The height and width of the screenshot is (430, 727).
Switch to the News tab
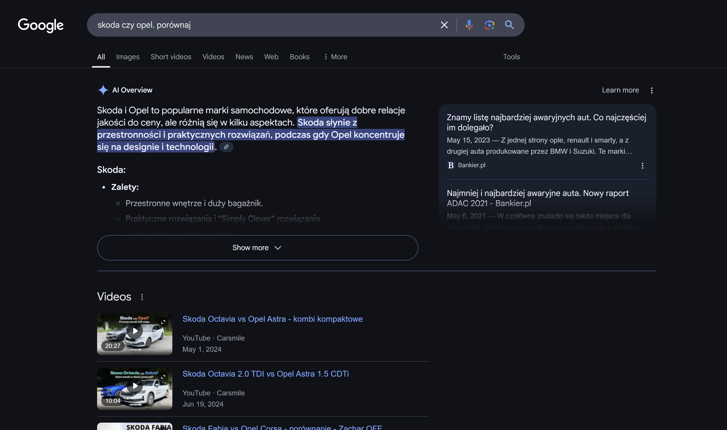[x=244, y=57]
